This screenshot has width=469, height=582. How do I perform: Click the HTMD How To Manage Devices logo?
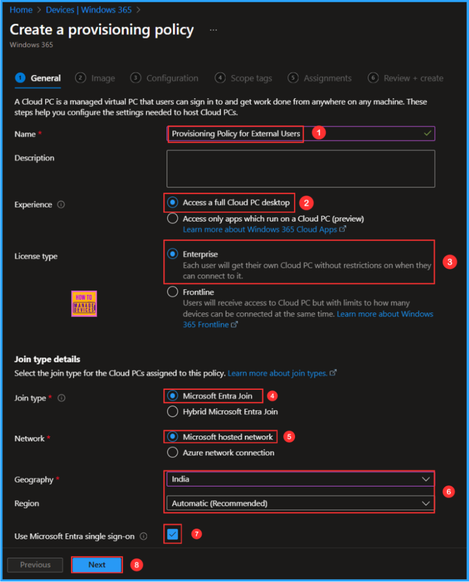[84, 304]
